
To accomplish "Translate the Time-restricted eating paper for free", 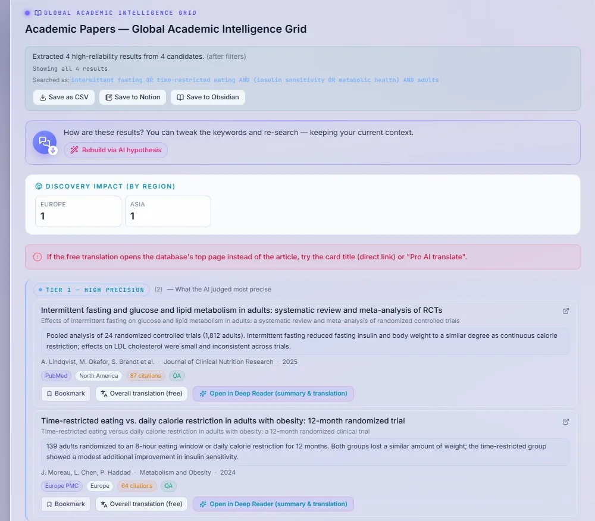I will coord(141,504).
